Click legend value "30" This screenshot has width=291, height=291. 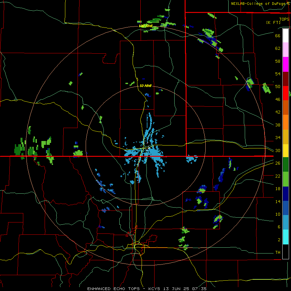[x=278, y=150]
